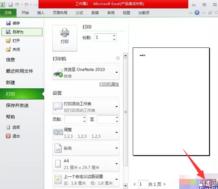Open the 数据 ribbon tab
218x189 pixels.
tap(95, 13)
